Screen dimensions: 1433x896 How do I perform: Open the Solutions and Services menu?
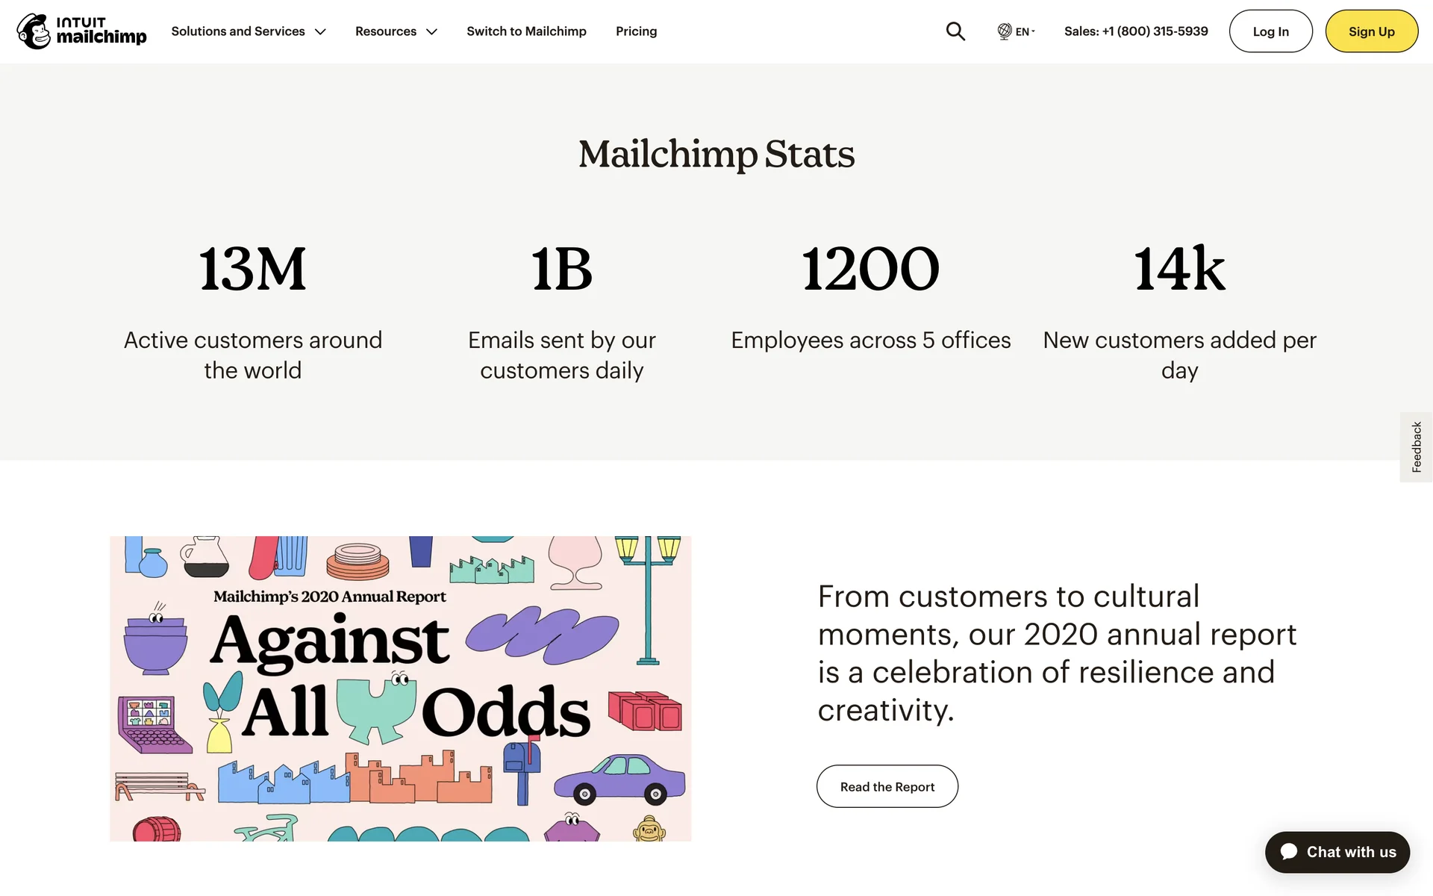pyautogui.click(x=238, y=31)
